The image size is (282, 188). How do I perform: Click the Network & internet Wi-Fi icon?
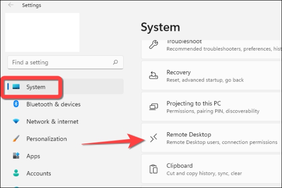pos(16,121)
